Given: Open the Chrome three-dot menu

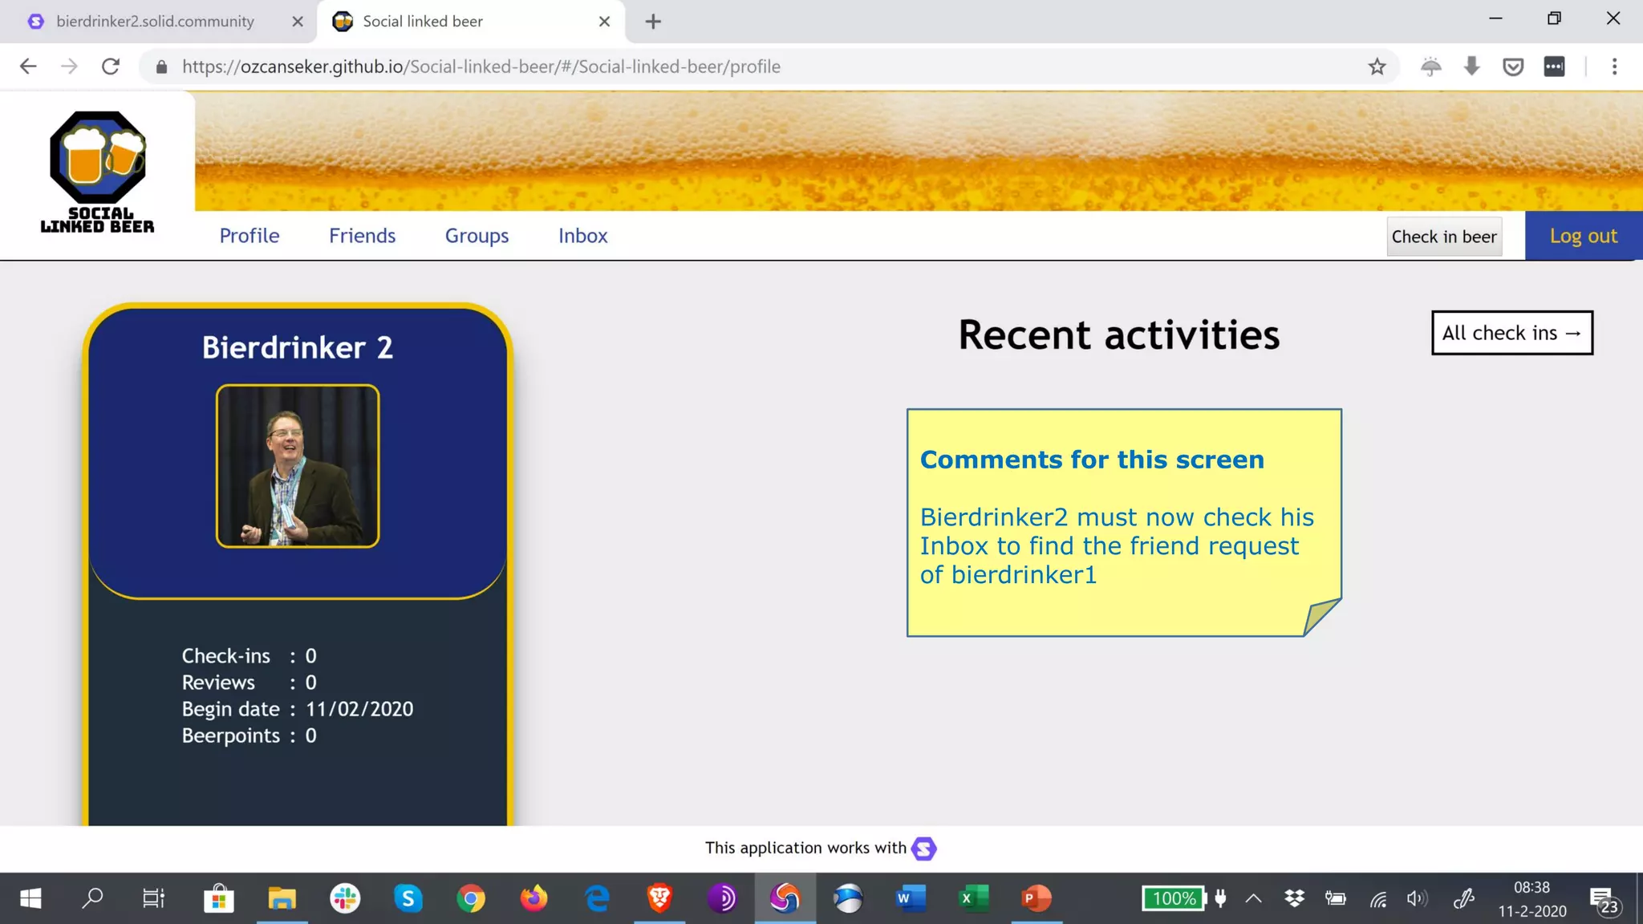Looking at the screenshot, I should 1614,67.
